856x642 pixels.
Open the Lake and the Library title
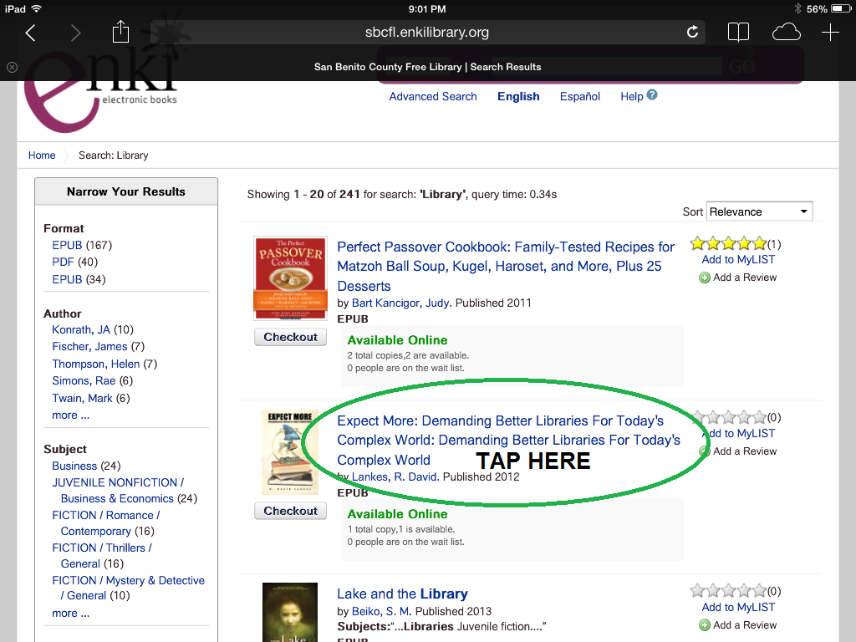point(402,594)
